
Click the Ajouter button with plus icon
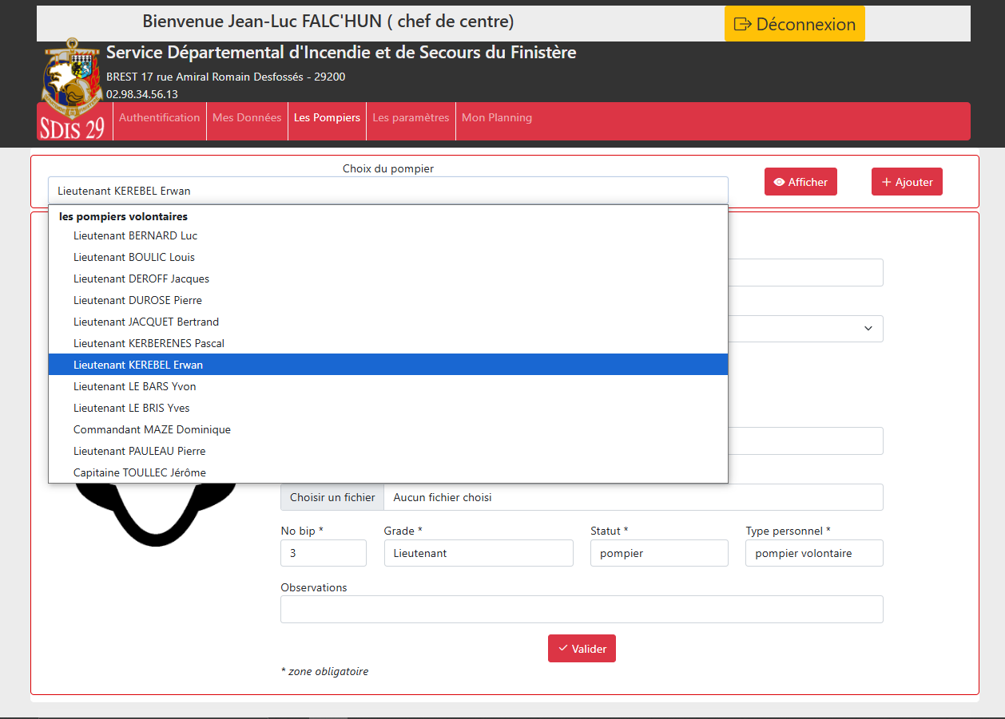point(907,182)
